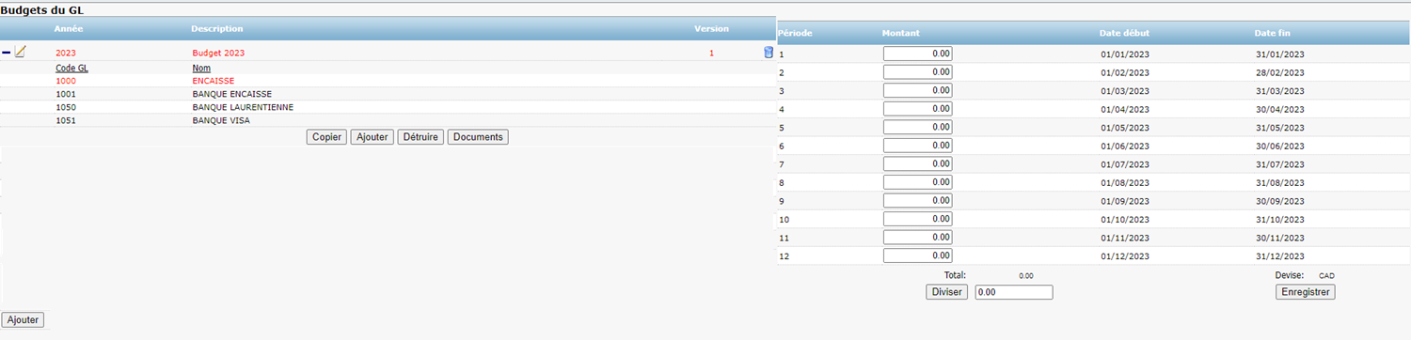Select the ENCAISSE account name

coord(214,82)
